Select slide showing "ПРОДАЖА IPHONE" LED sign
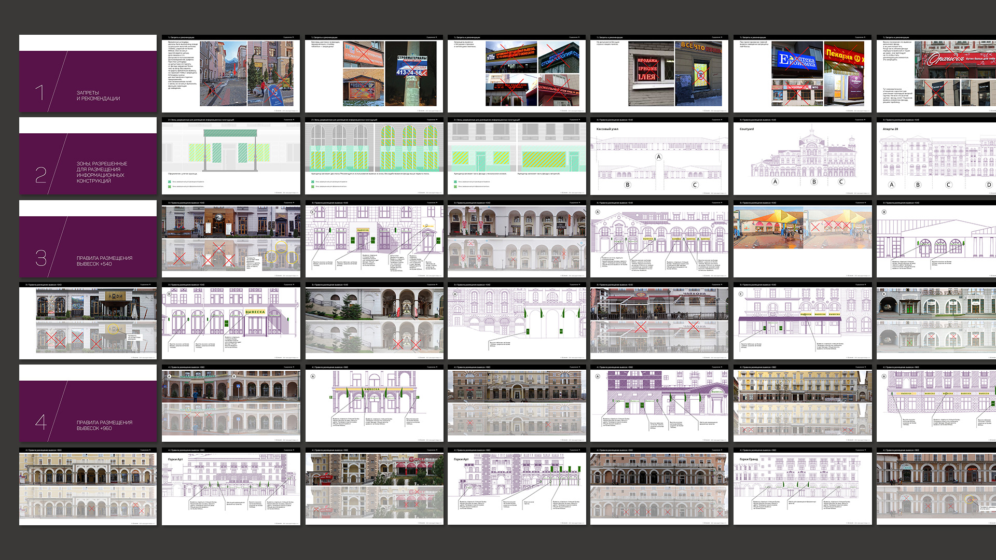Viewport: 996px width, 560px height. (x=659, y=74)
